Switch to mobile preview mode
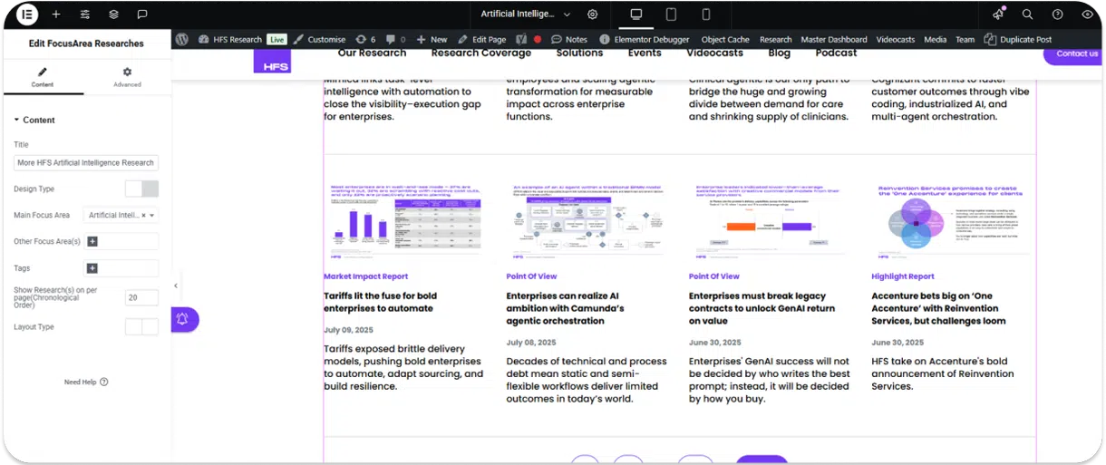This screenshot has height=465, width=1106. pyautogui.click(x=705, y=15)
